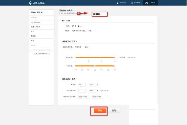Select 新建人群分组 item in the sidebar list
Screen dimensions: 187x125
(x=41, y=27)
